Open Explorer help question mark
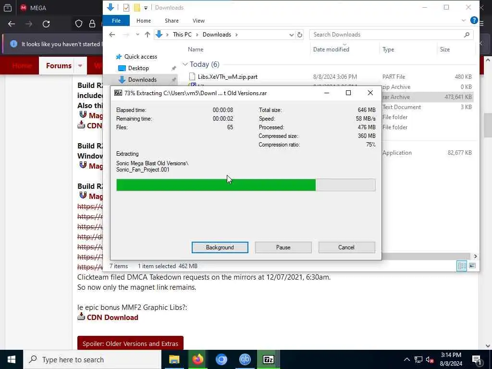 (x=474, y=20)
